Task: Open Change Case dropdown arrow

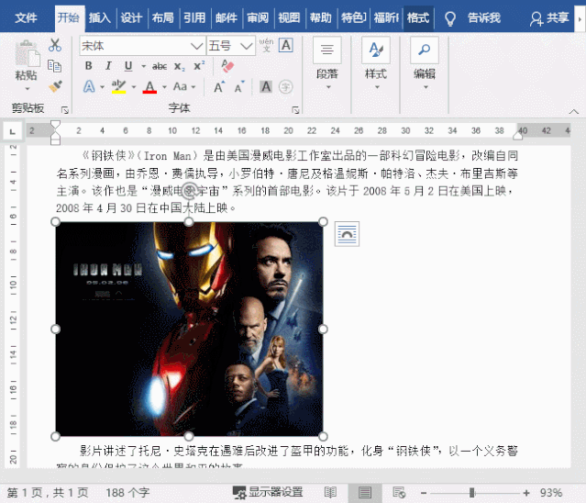Action: coord(193,87)
